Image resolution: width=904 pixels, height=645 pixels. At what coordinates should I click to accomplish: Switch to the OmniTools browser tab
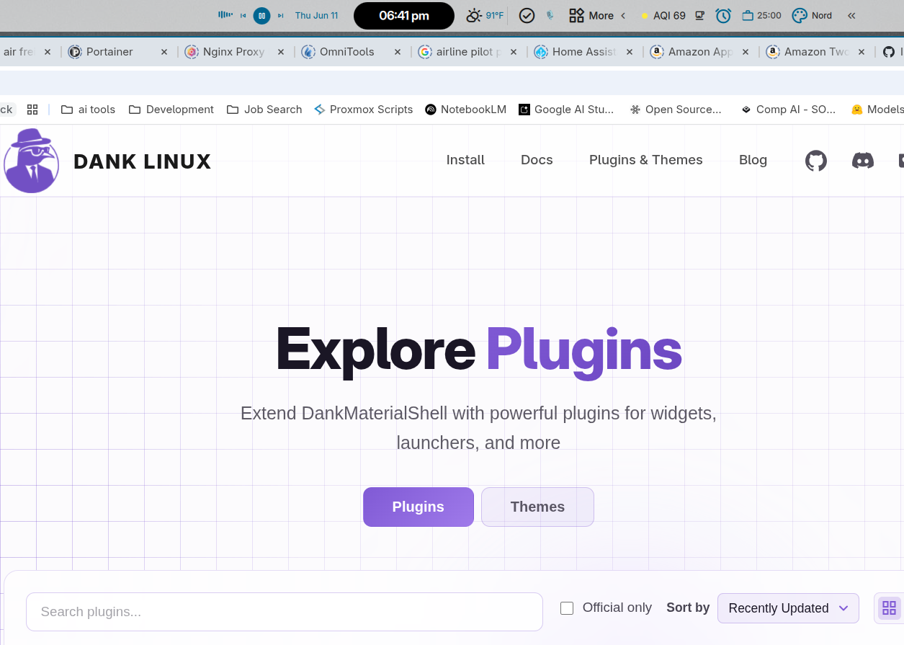tap(352, 52)
